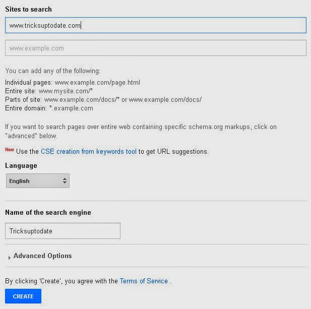Open the English language dropdown
Viewport: 311px width, 309px height.
point(38,180)
